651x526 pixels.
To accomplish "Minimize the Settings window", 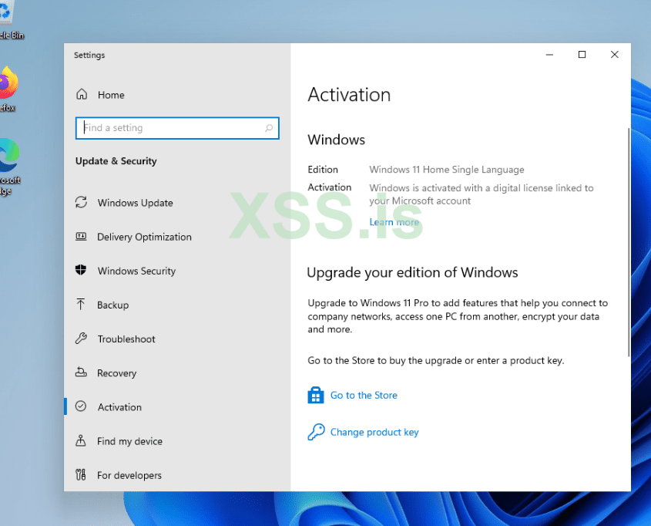I will [x=549, y=55].
